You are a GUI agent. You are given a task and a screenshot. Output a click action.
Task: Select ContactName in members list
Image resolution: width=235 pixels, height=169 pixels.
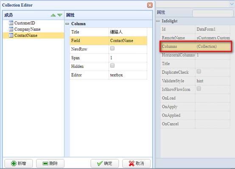click(26, 35)
